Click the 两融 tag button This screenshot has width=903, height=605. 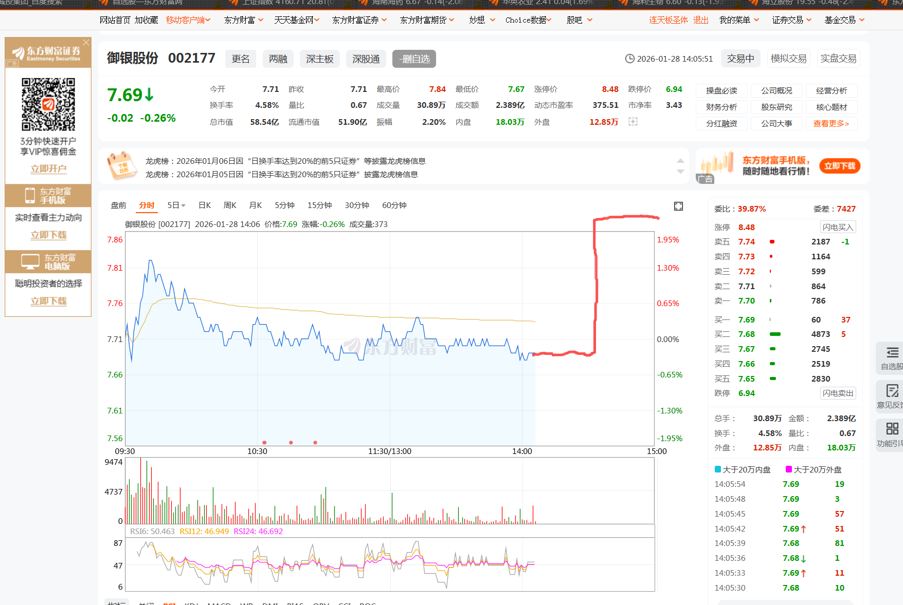coord(278,59)
